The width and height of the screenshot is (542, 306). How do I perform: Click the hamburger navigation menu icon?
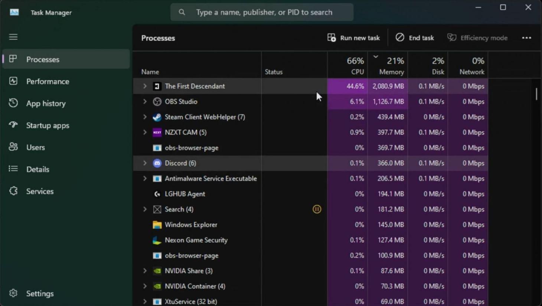pyautogui.click(x=13, y=37)
